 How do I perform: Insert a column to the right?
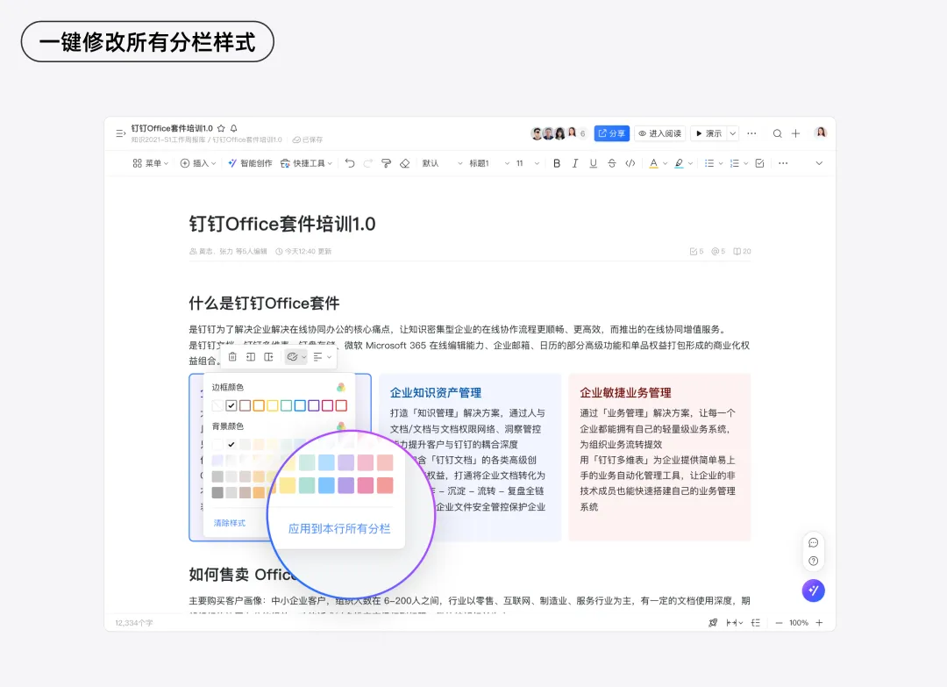pos(269,357)
